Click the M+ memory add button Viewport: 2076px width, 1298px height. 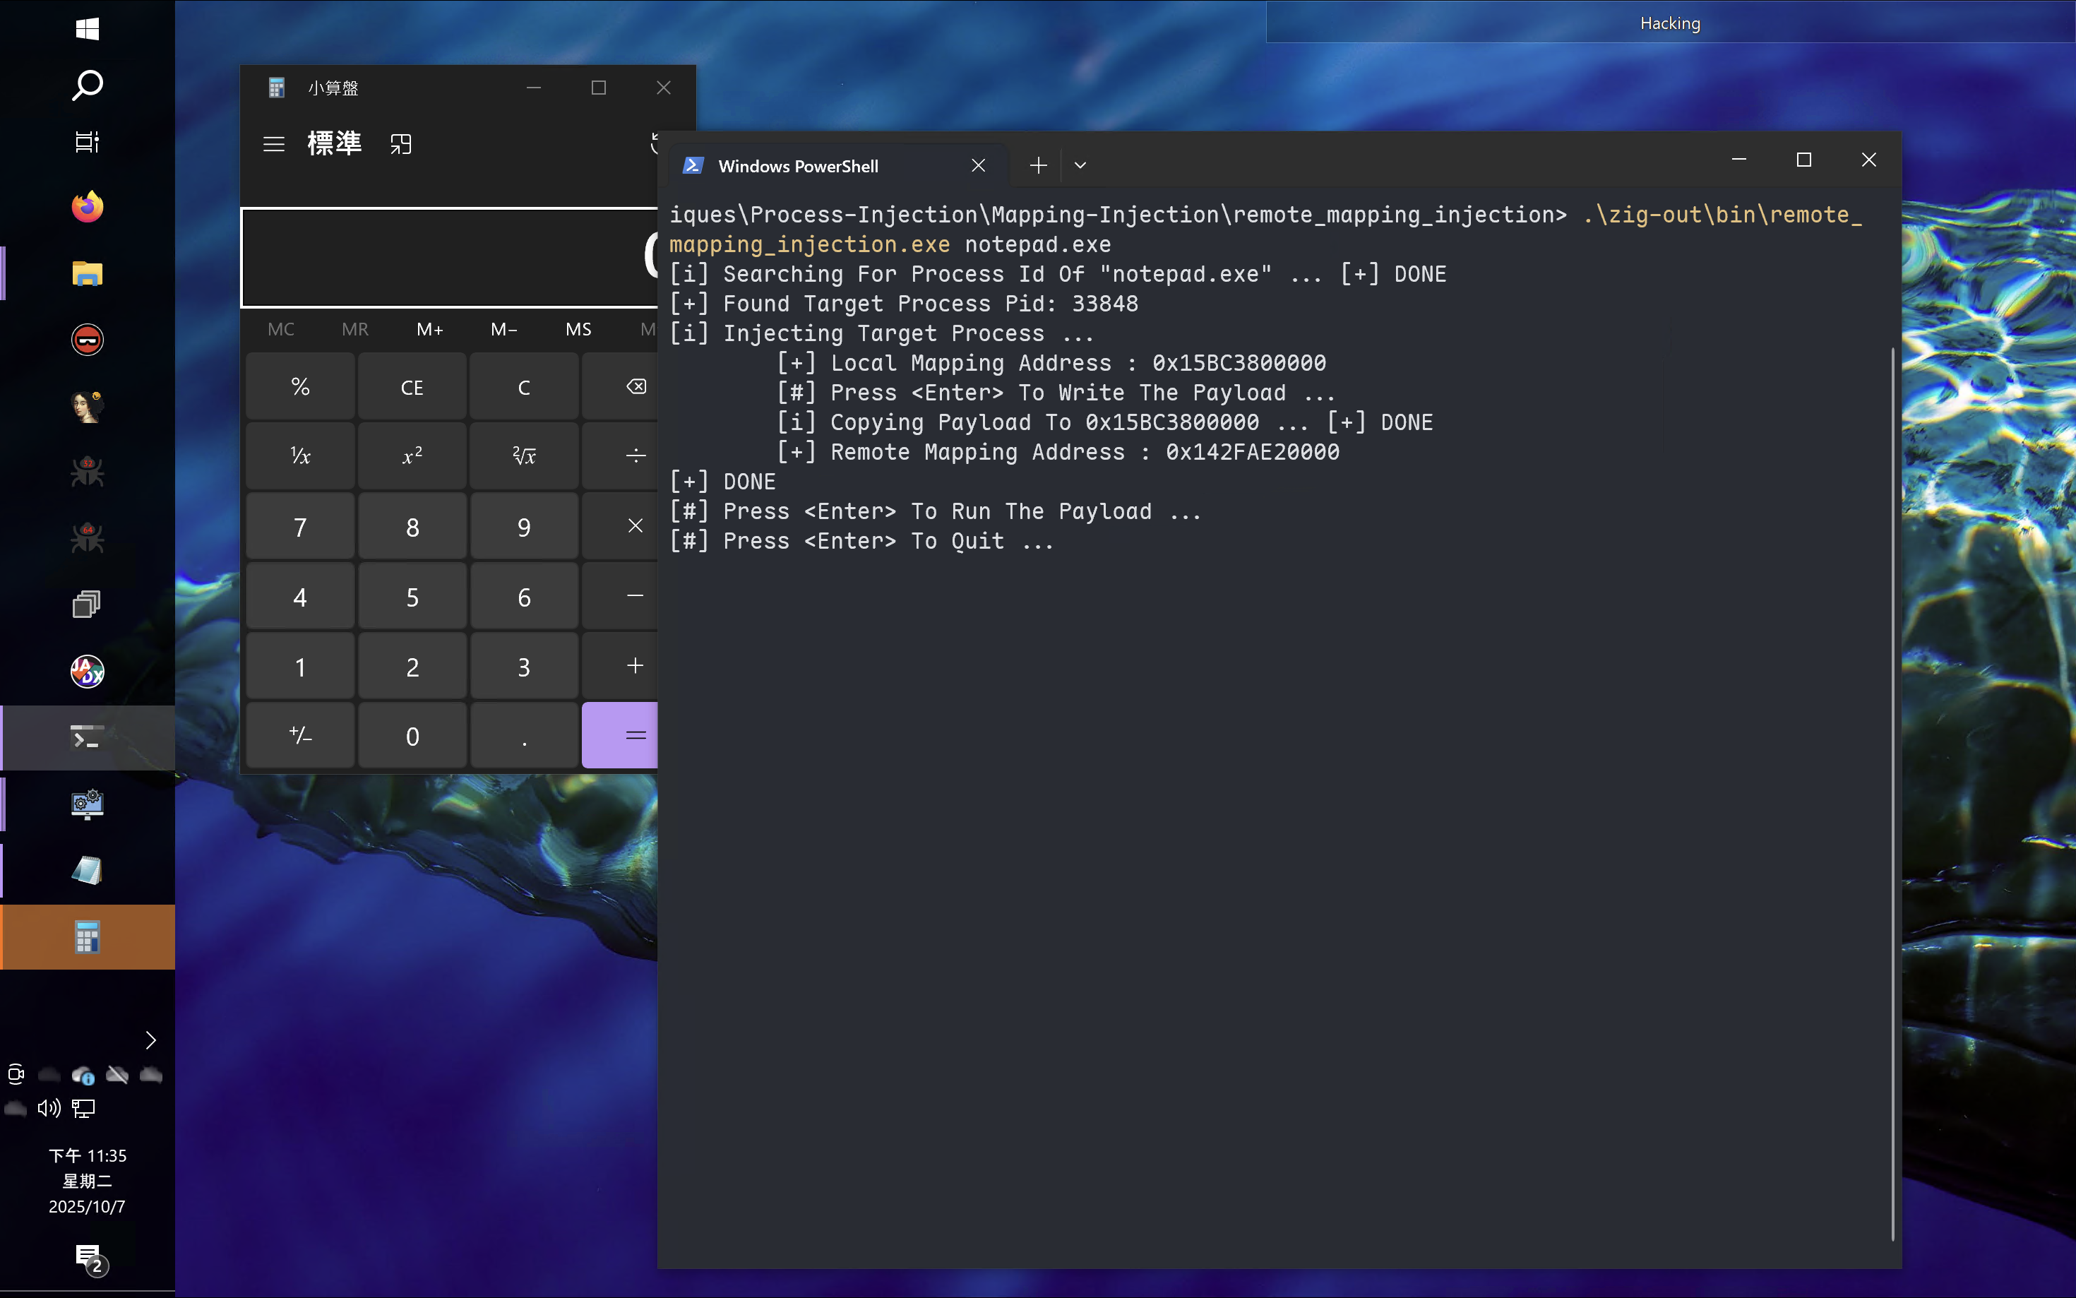point(429,329)
